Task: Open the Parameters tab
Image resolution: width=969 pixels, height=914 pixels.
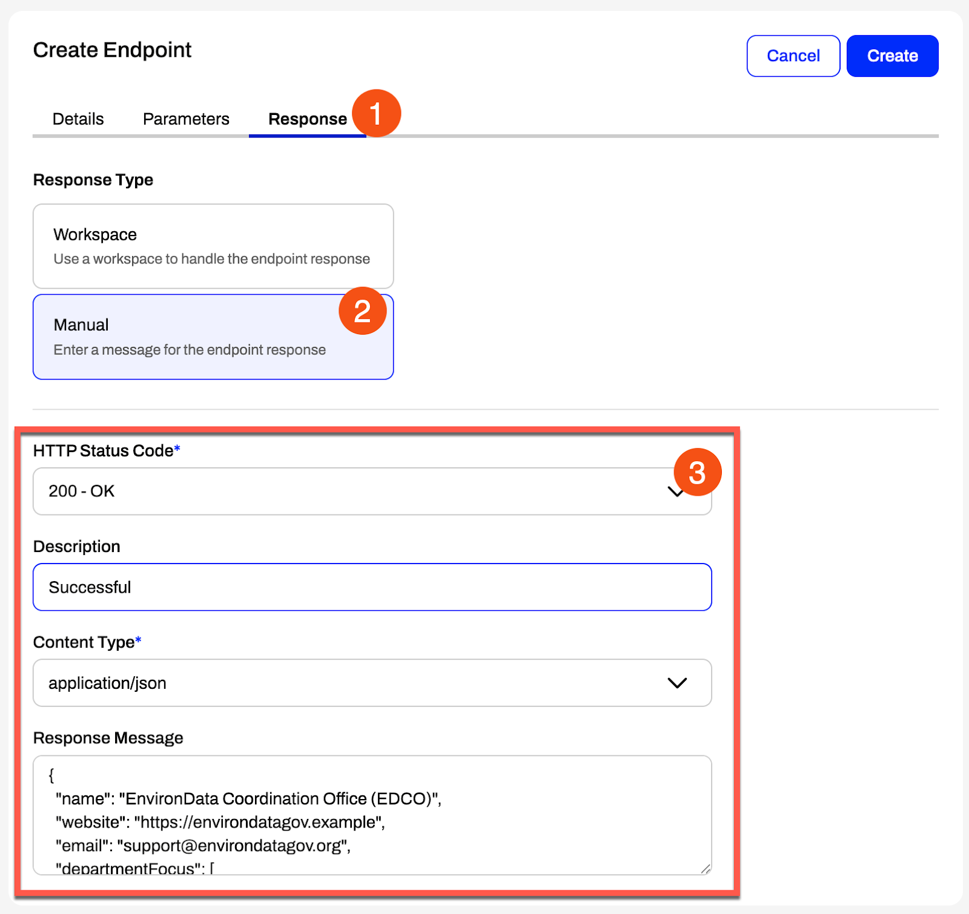Action: tap(186, 119)
